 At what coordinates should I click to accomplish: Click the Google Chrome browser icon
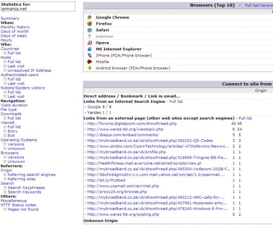90,18
